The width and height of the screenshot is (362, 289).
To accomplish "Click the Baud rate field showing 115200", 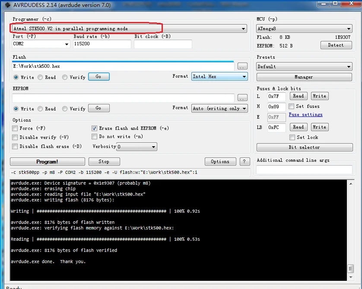I will pyautogui.click(x=102, y=44).
